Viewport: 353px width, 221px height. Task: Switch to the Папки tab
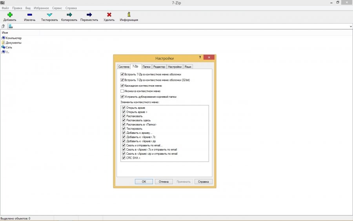(x=146, y=67)
